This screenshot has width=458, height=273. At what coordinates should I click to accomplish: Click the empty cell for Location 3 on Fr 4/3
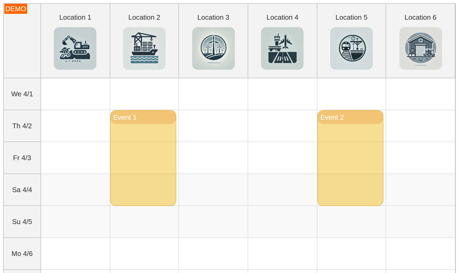click(x=213, y=158)
